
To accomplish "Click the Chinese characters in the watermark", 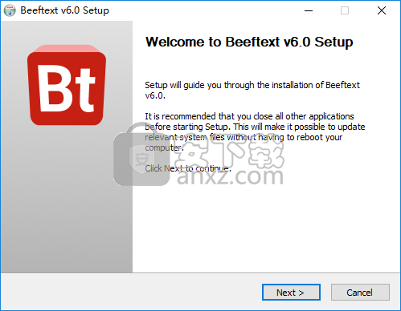I will [231, 151].
